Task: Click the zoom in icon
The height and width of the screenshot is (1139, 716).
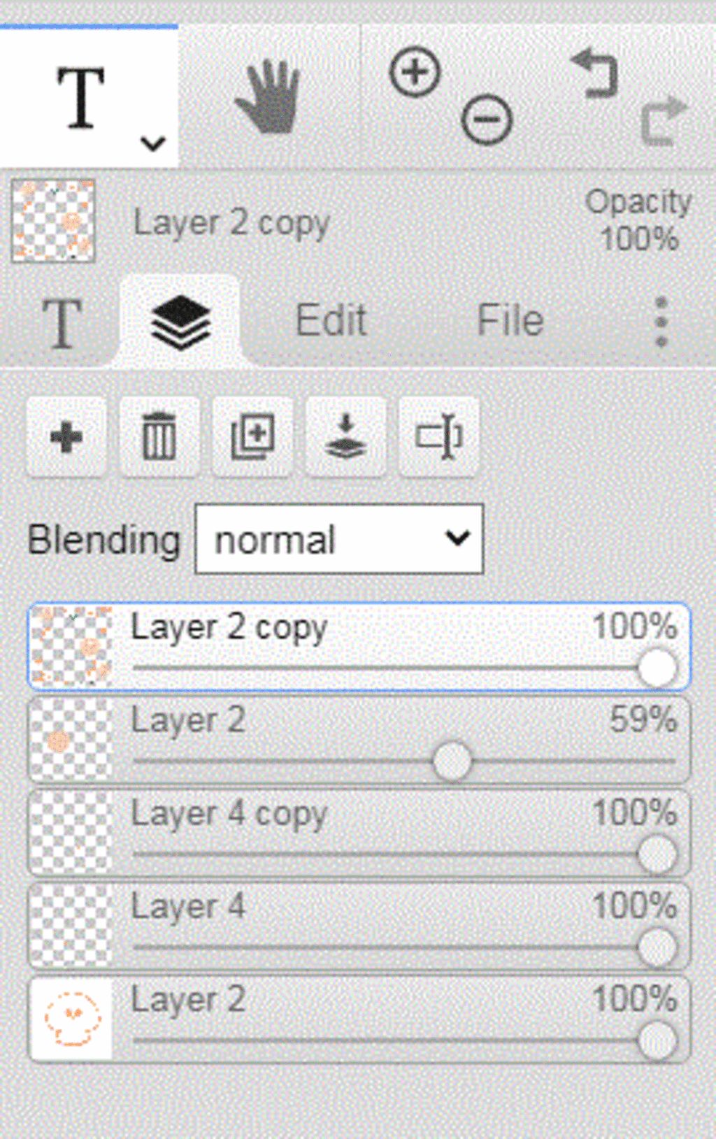Action: click(x=415, y=72)
